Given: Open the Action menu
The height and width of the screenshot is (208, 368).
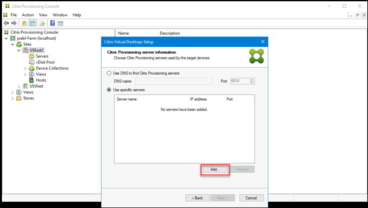Looking at the screenshot, I should [28, 15].
